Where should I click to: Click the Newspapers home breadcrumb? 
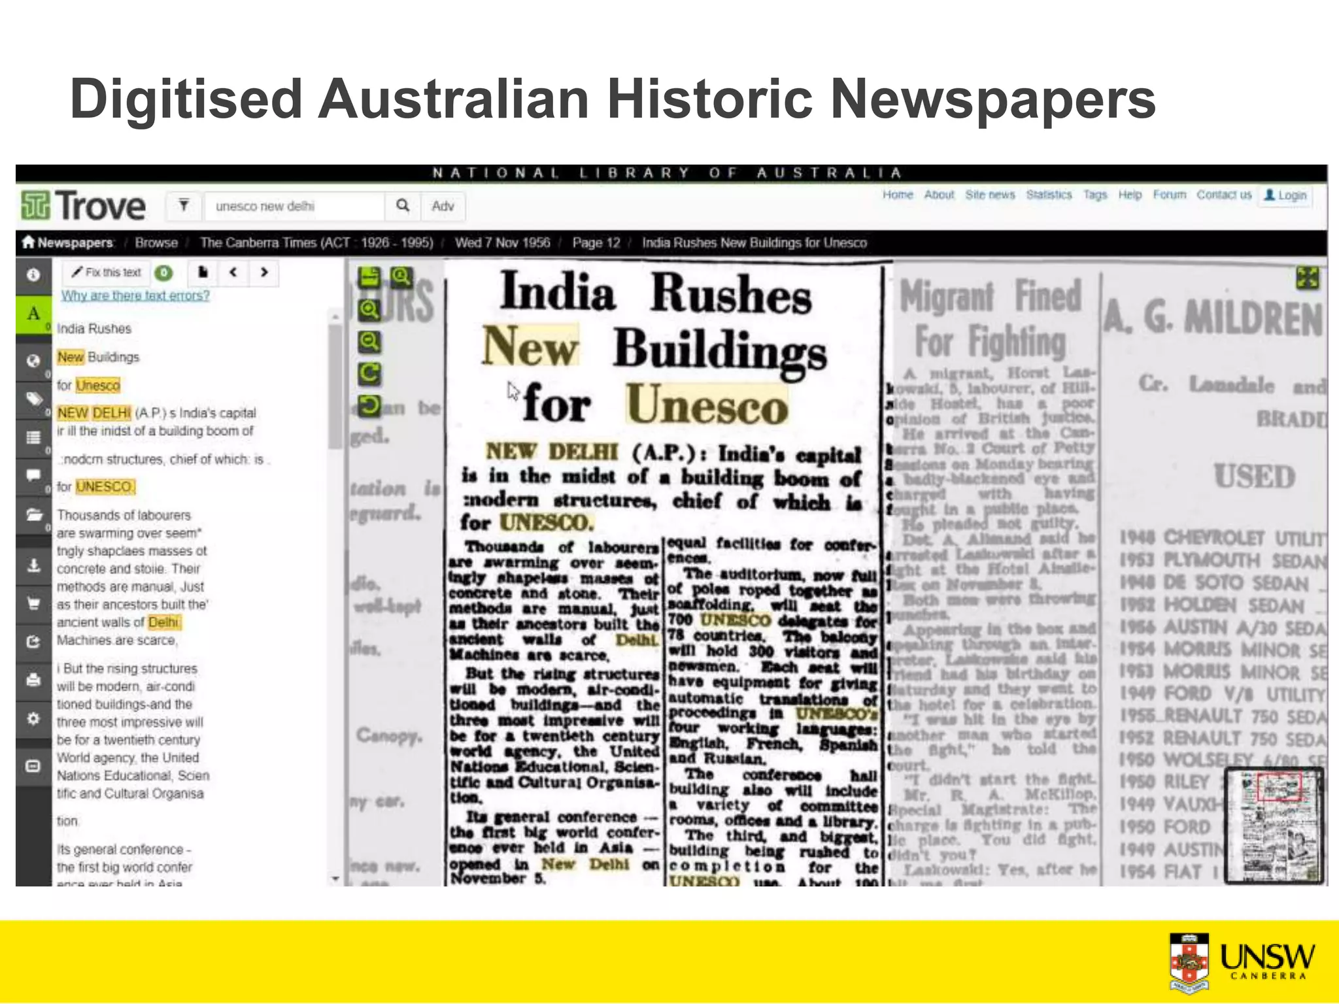pyautogui.click(x=68, y=243)
